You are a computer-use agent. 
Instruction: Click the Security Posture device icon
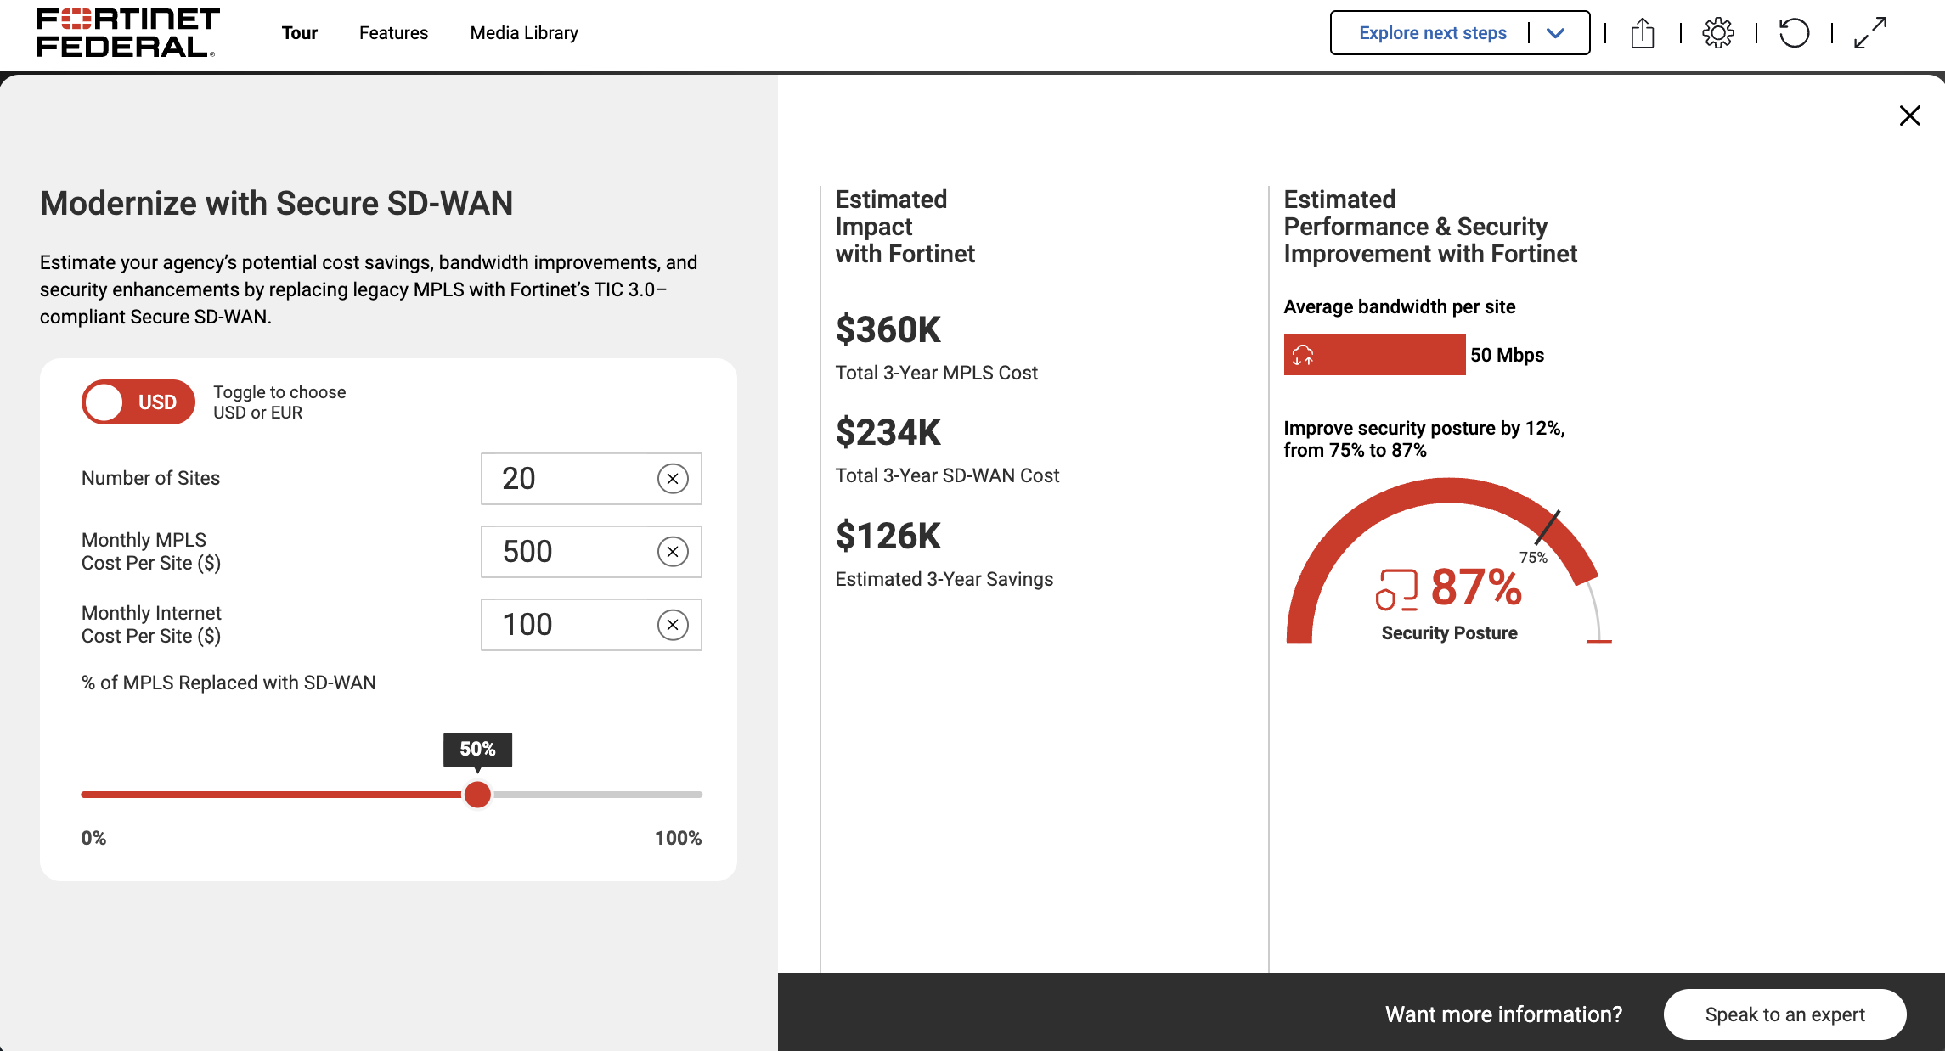coord(1396,589)
